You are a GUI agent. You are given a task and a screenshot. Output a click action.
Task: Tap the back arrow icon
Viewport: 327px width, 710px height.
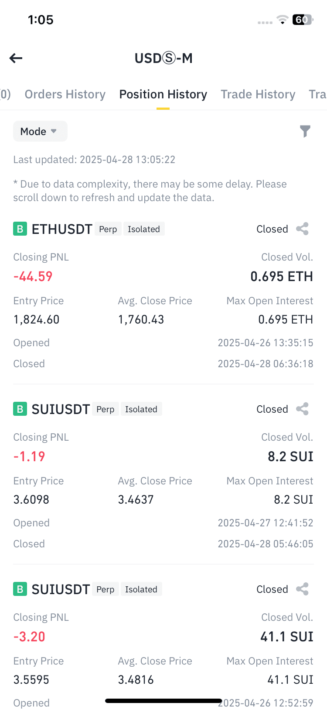pos(16,58)
